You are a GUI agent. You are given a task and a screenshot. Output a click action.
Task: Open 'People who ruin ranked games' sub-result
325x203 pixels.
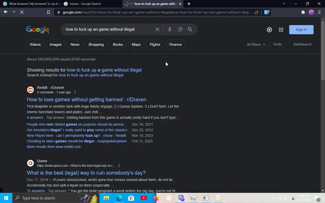coord(77,124)
